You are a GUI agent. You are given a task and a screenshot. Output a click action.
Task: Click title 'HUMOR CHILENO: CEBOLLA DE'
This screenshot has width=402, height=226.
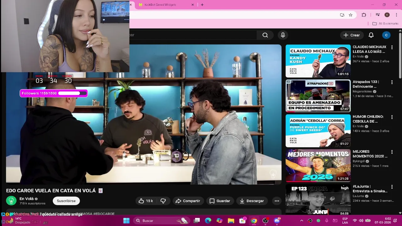[368, 119]
